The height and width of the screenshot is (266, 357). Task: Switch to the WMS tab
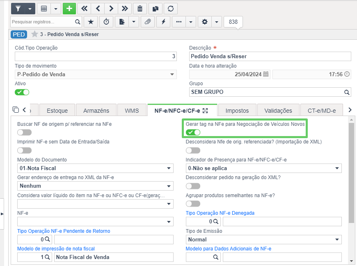click(x=132, y=111)
